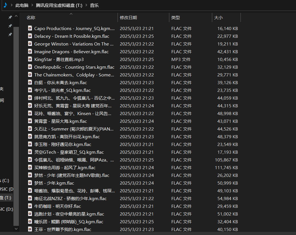This screenshot has height=235, width=296.
Task: Select icon of 南征北战NZBZ - 骄傲的少年 file
Action: [x=30, y=198]
